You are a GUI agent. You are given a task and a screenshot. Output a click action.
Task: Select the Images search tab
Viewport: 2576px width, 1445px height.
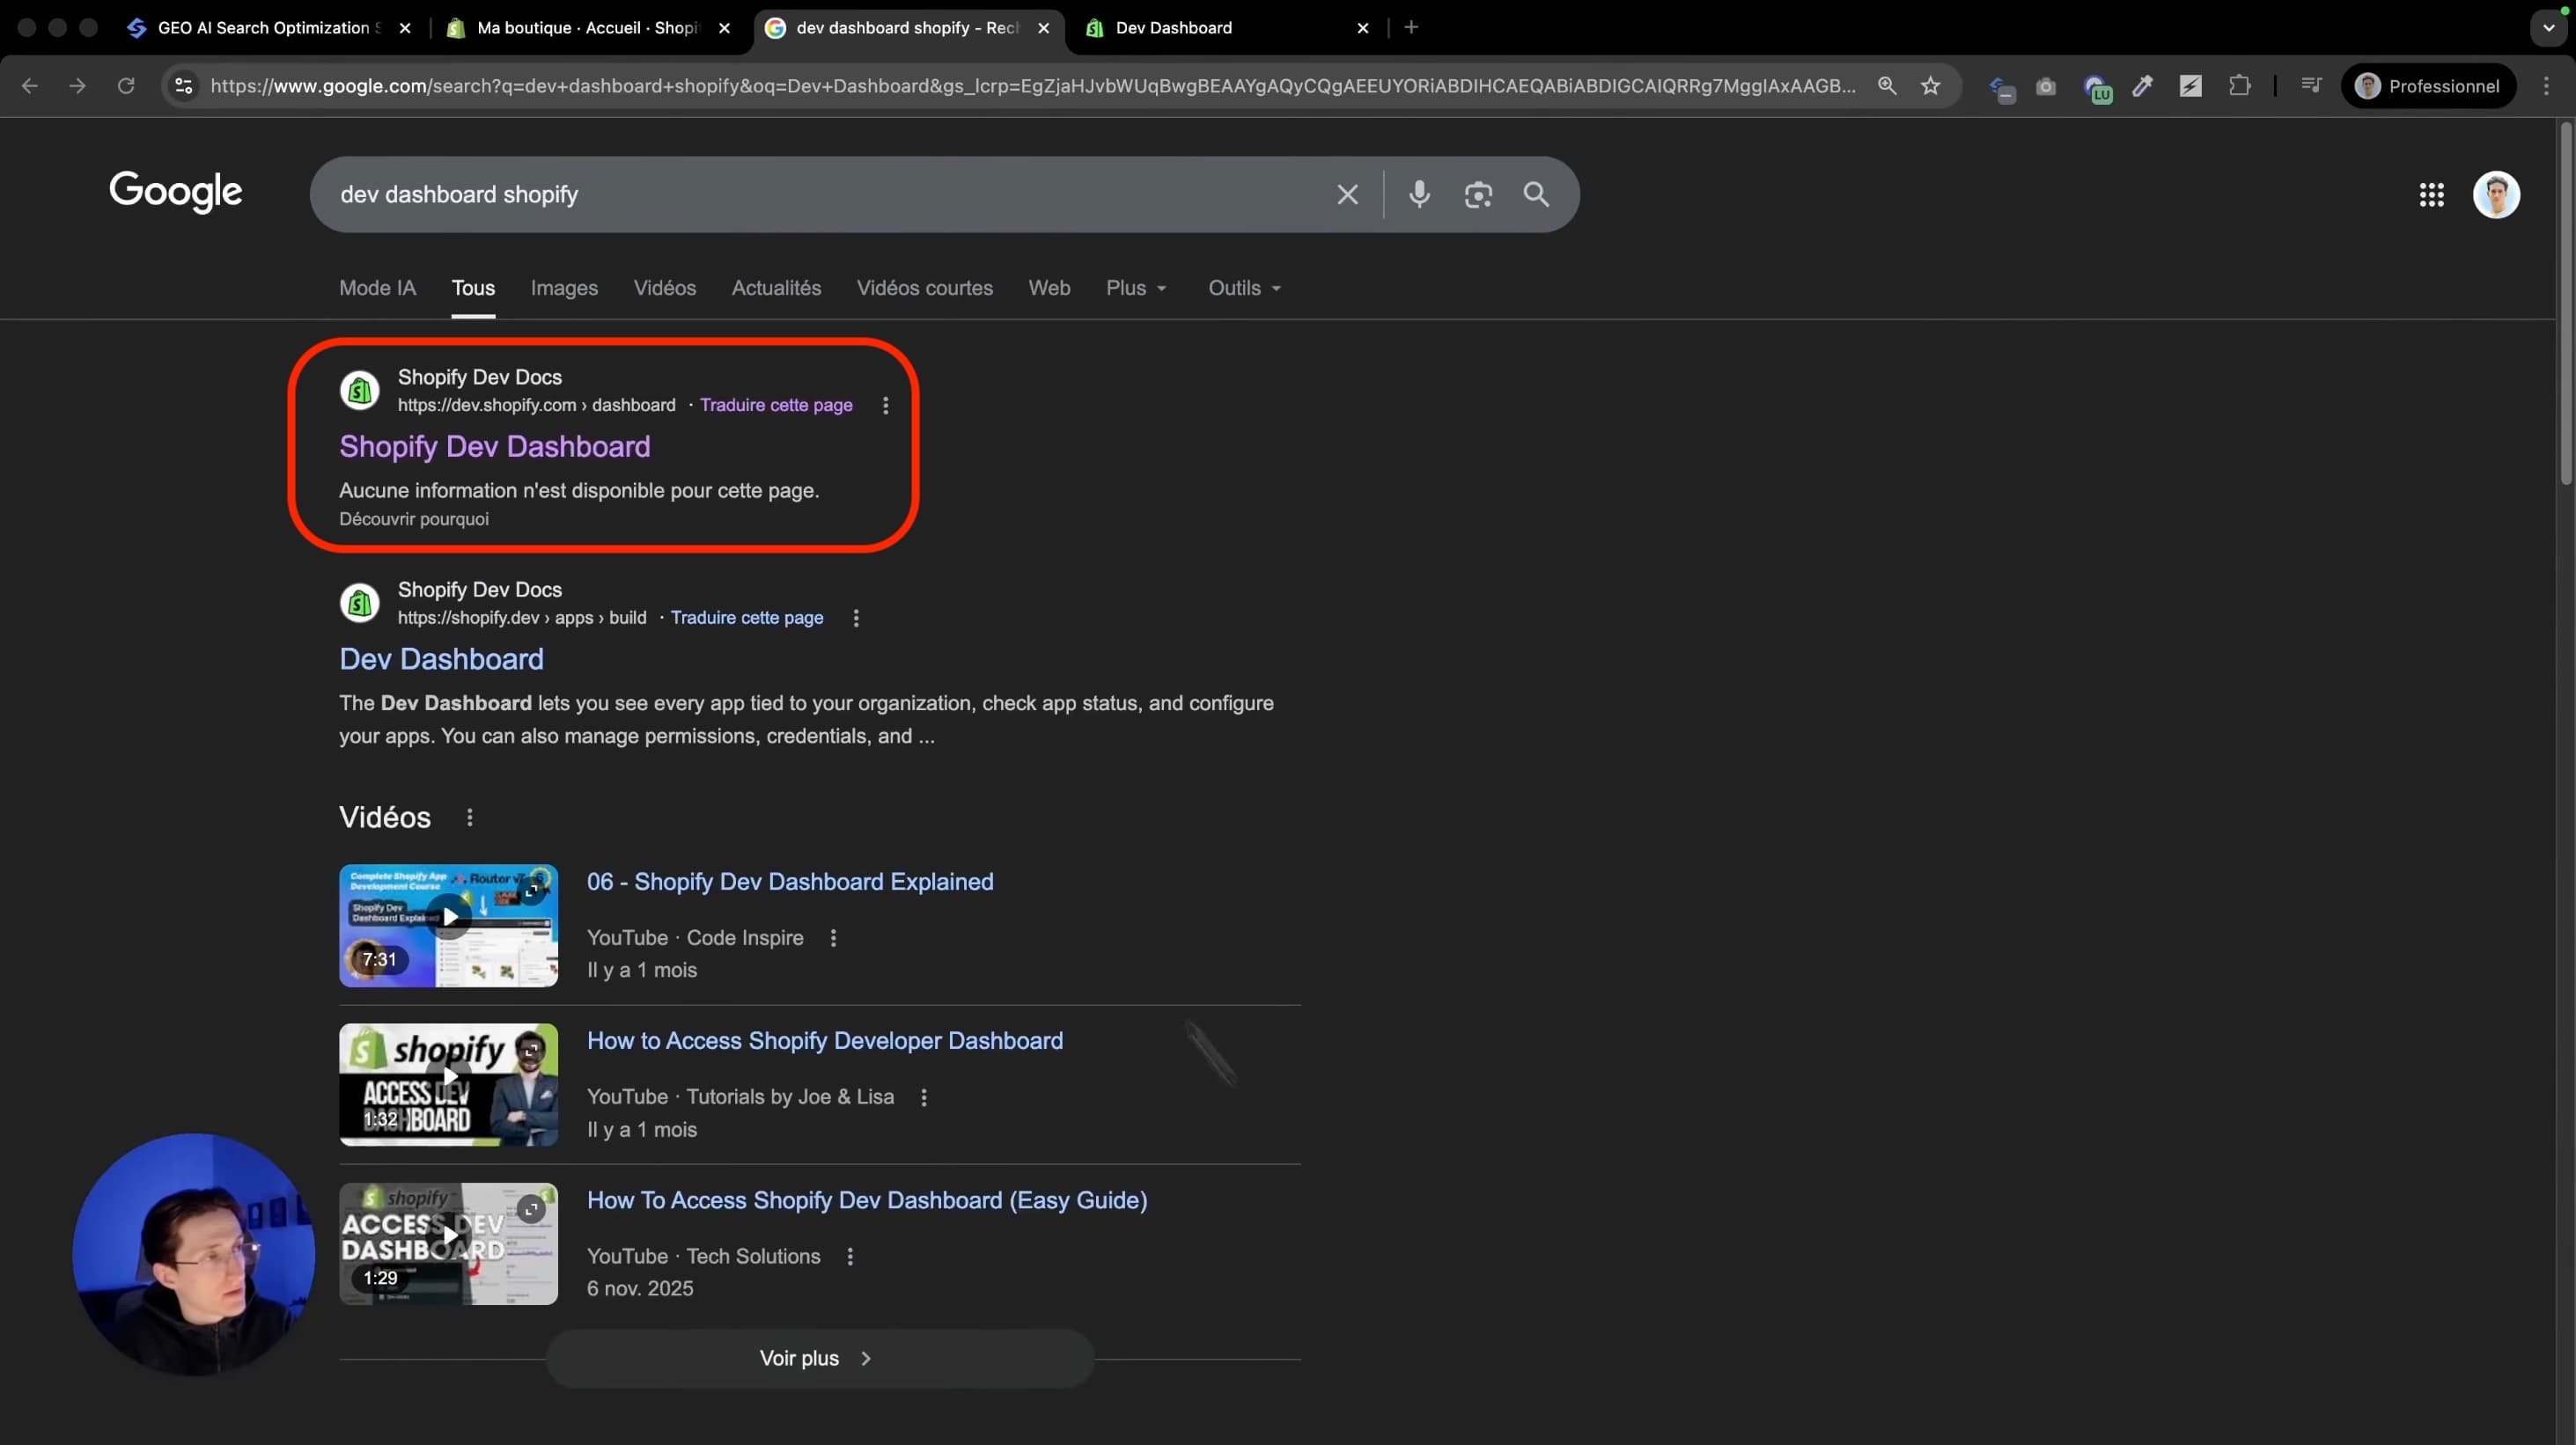pyautogui.click(x=564, y=288)
